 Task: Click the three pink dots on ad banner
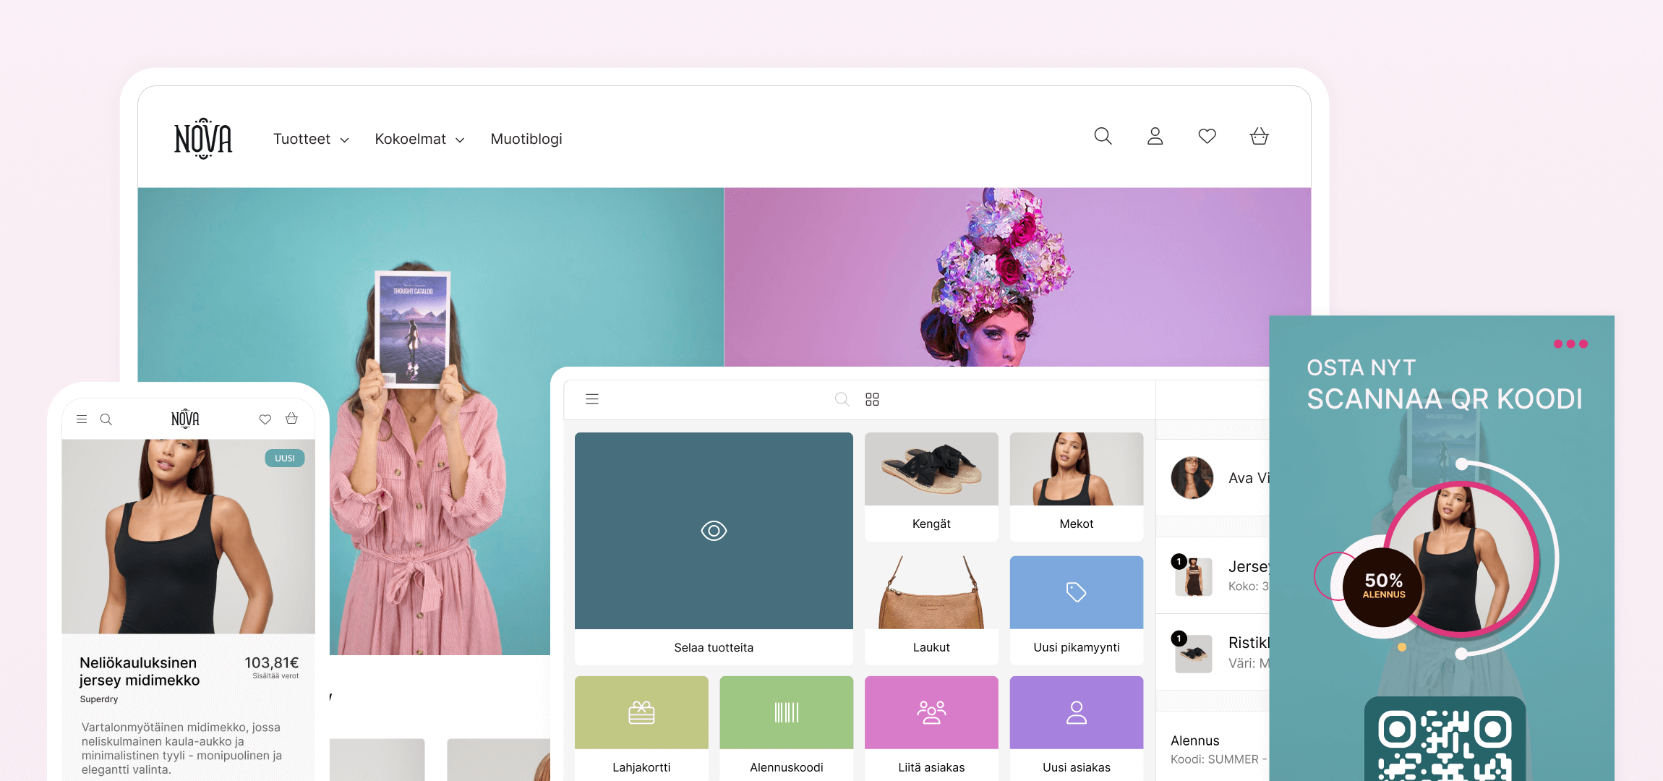(x=1570, y=343)
